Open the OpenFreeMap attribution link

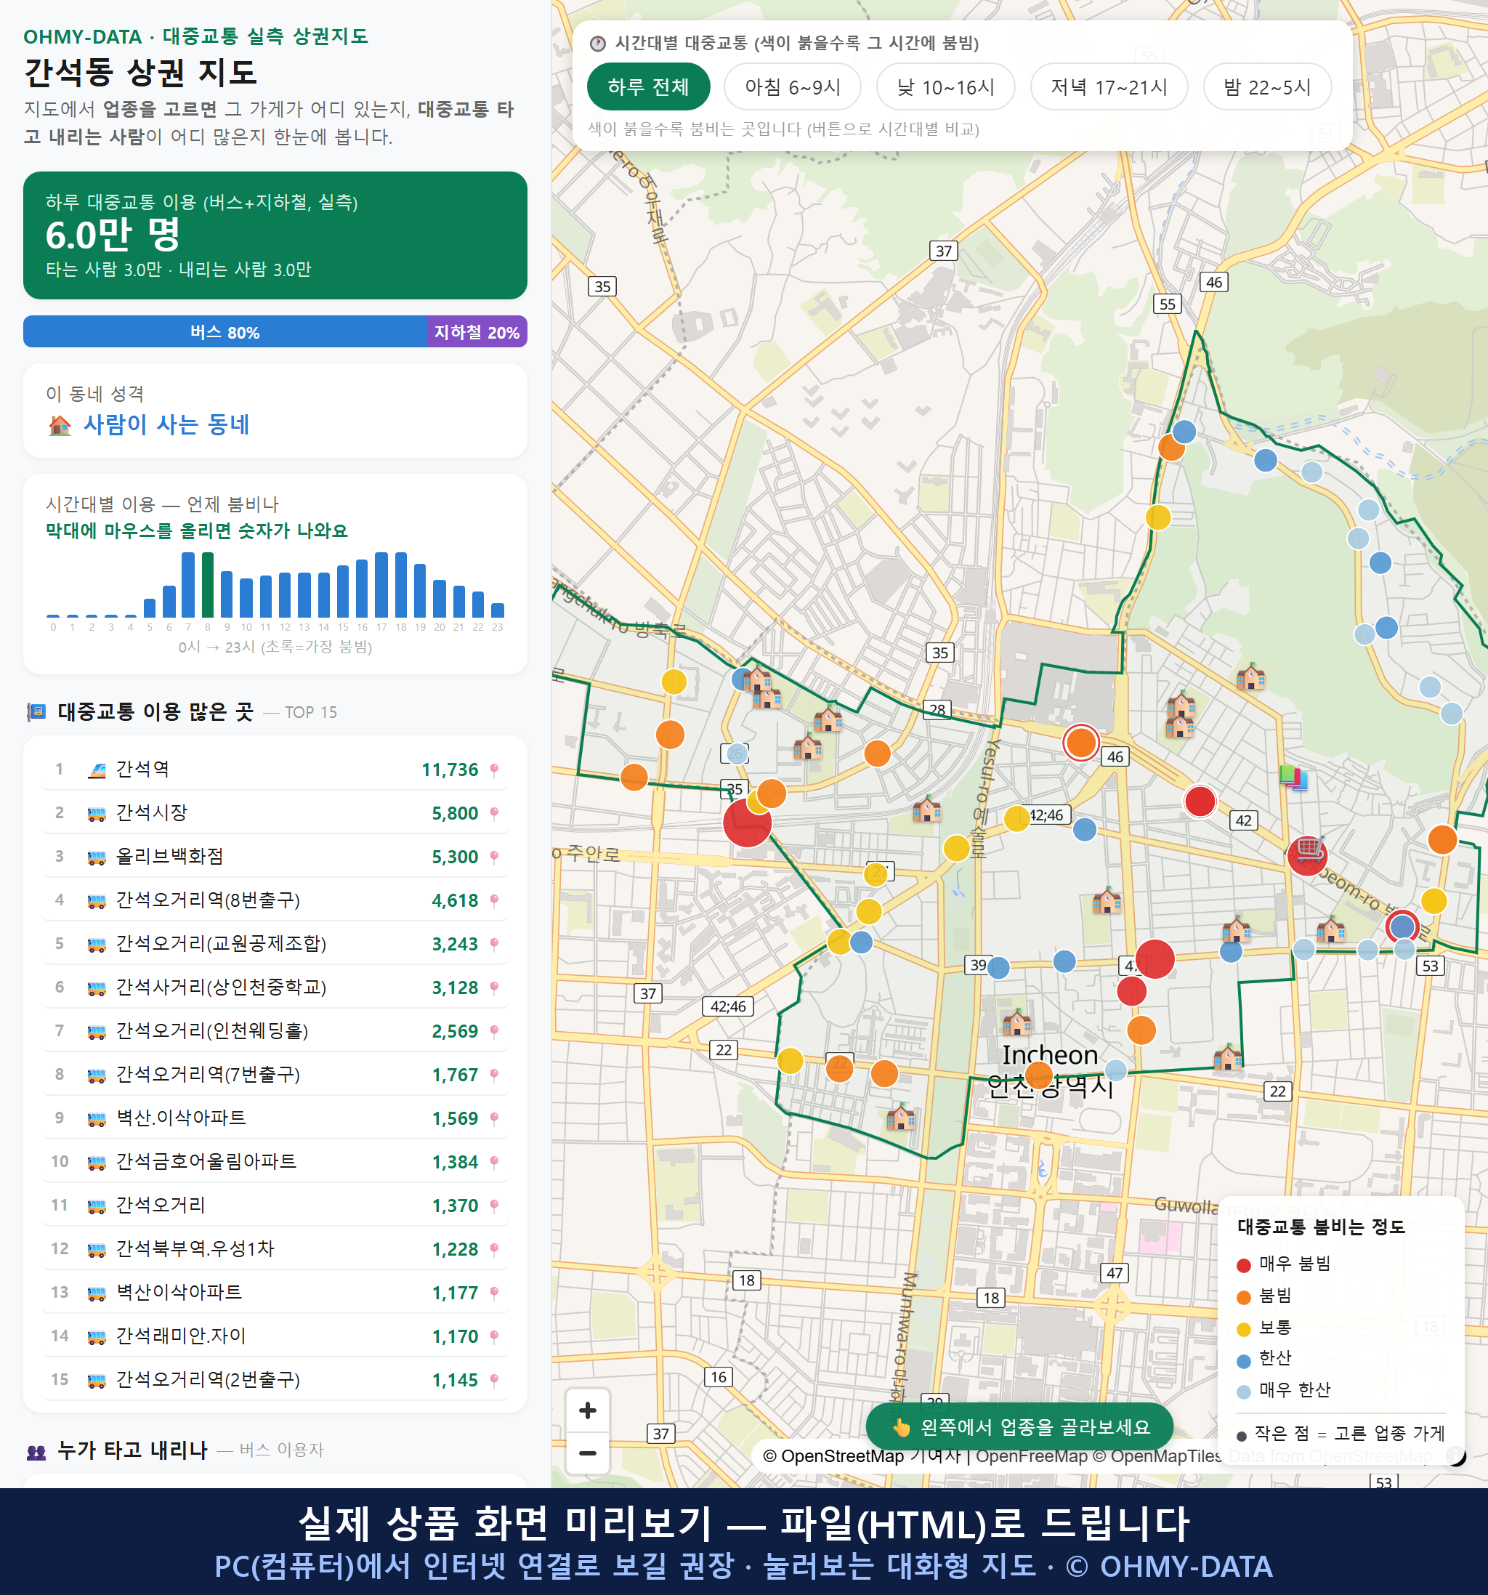tap(1031, 1456)
